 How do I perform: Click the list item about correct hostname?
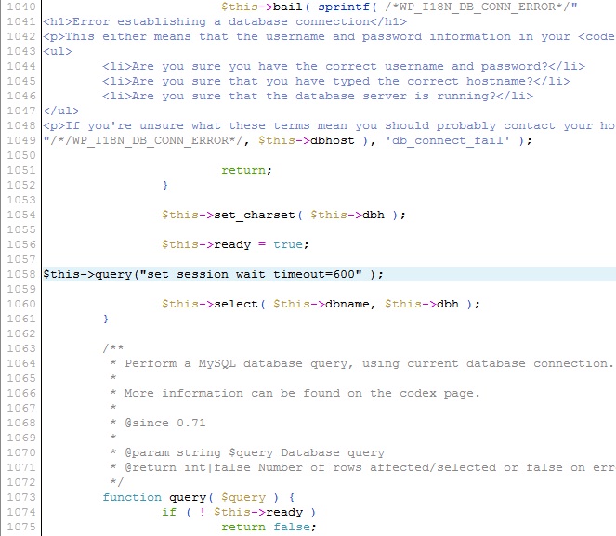click(336, 81)
